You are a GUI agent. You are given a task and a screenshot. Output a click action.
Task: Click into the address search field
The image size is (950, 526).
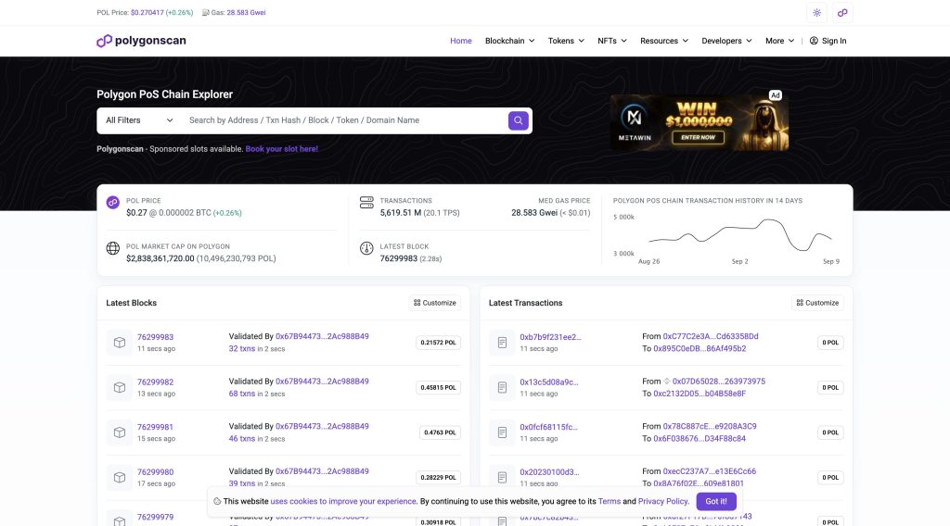point(343,120)
